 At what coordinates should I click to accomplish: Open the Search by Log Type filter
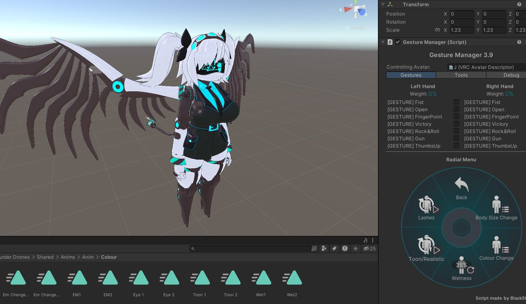[x=345, y=249]
